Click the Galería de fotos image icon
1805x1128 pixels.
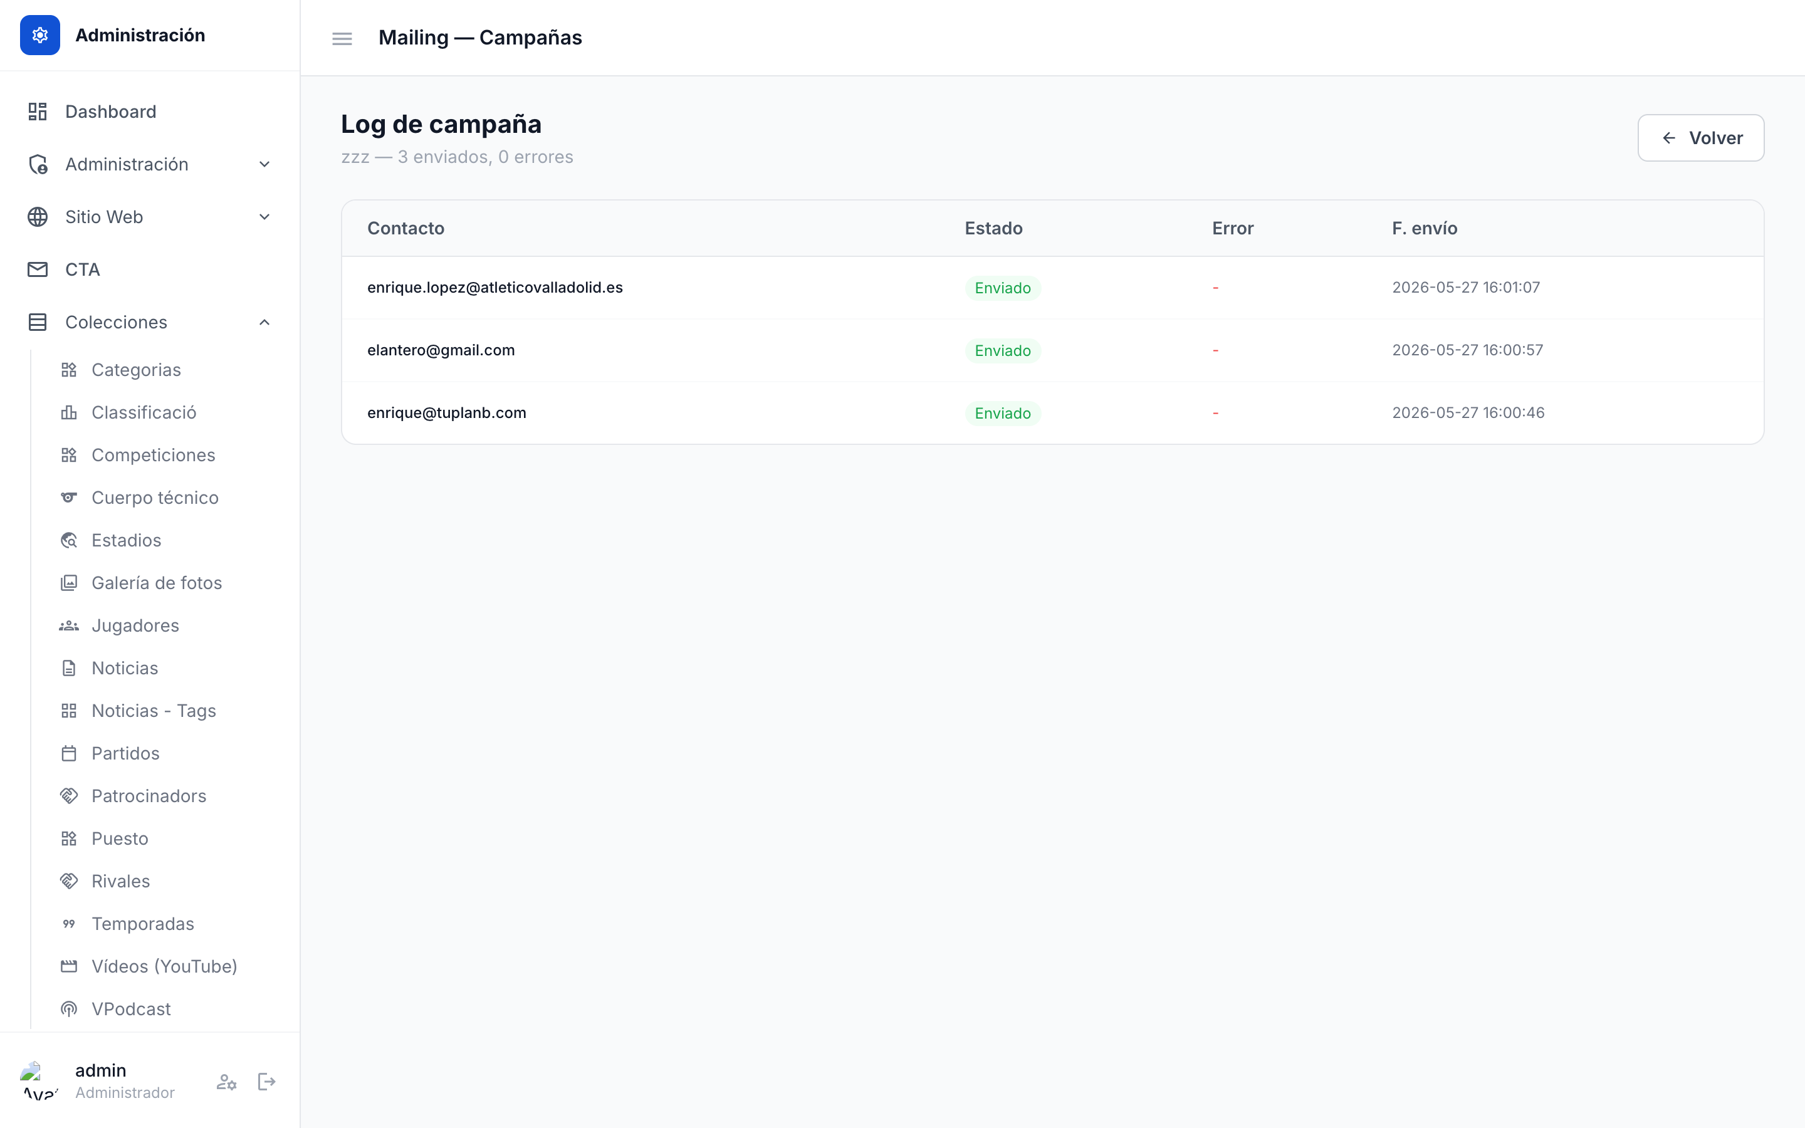[68, 583]
